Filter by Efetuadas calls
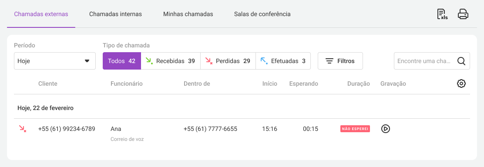 click(283, 61)
